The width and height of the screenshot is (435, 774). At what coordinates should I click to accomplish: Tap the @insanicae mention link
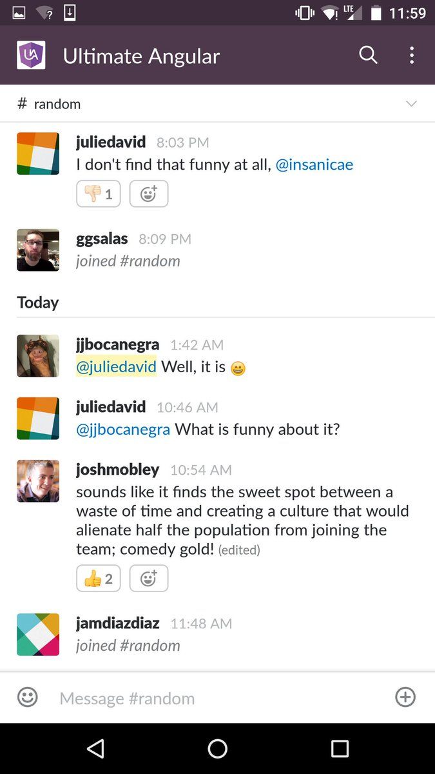(x=314, y=164)
